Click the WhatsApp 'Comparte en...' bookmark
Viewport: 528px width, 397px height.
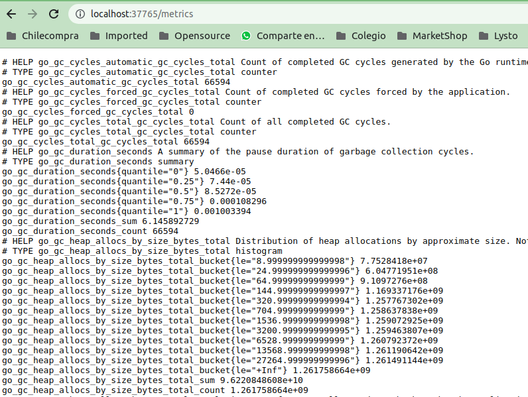point(283,36)
